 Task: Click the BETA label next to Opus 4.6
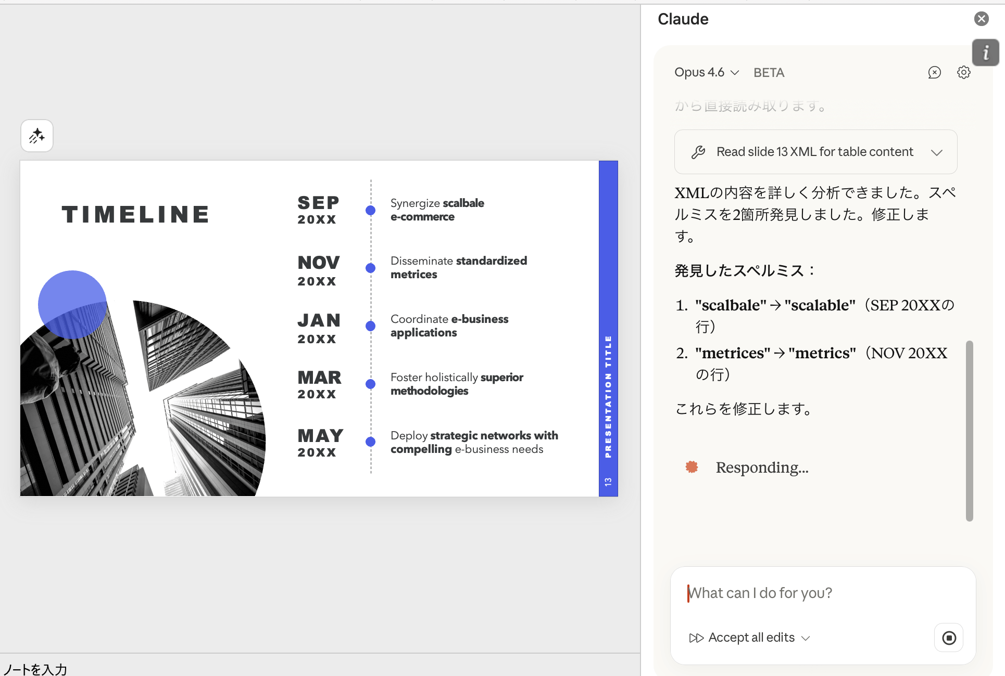[x=769, y=72]
